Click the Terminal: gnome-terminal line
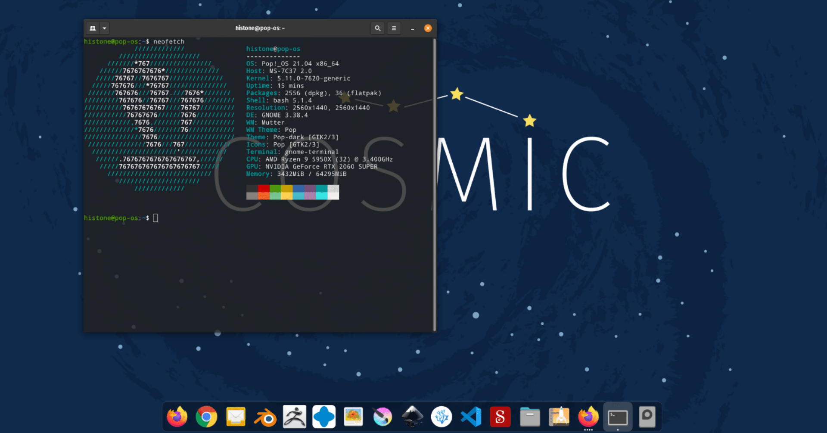This screenshot has height=433, width=827. point(292,152)
